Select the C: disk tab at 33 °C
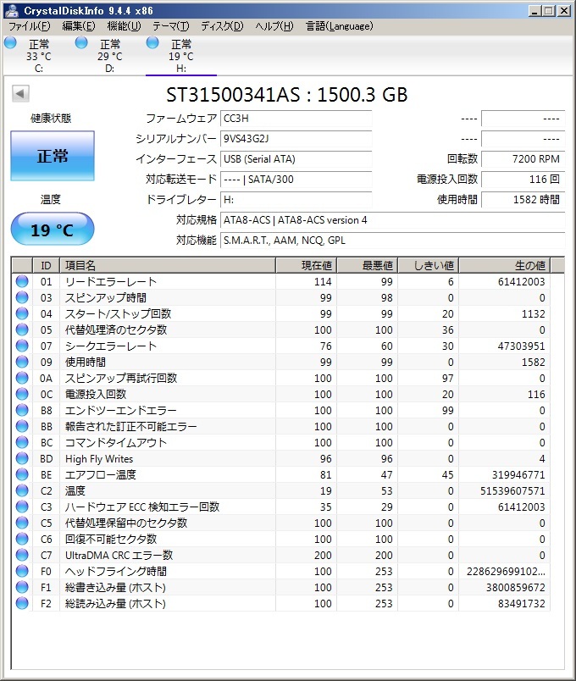This screenshot has height=681, width=576. [39, 56]
